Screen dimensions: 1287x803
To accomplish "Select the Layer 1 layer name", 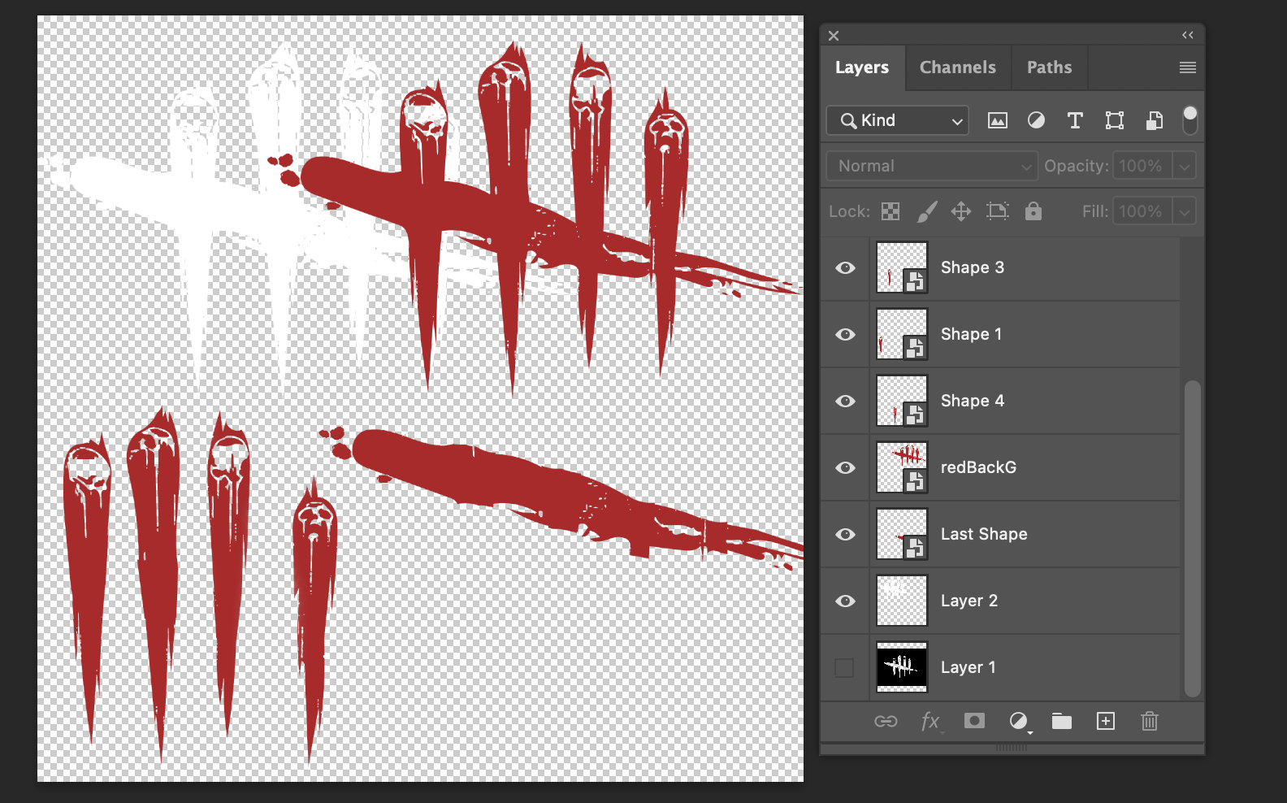I will click(968, 667).
